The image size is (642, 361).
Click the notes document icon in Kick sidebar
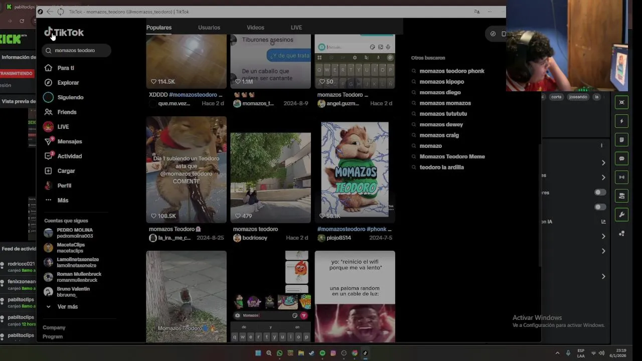tap(622, 140)
